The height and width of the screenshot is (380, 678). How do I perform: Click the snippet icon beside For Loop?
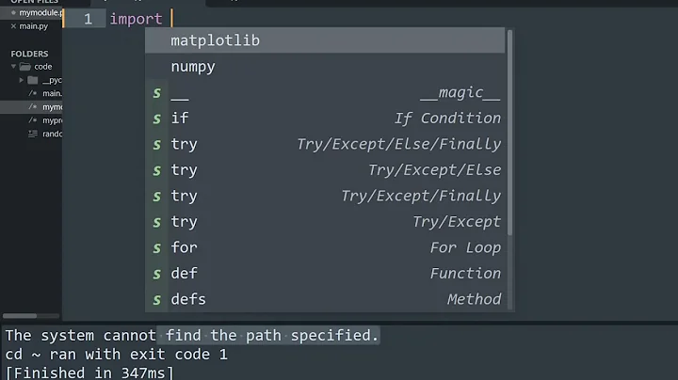pos(157,248)
